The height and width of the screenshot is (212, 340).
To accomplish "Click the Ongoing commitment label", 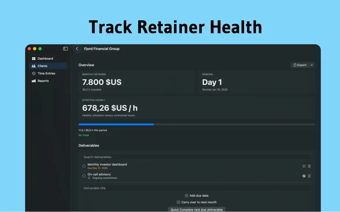I will (105, 178).
